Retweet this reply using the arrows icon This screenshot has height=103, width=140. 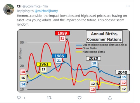(49, 98)
